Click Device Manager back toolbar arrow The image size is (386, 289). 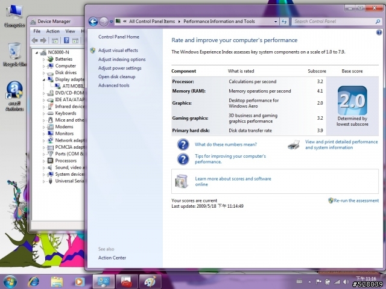point(35,40)
